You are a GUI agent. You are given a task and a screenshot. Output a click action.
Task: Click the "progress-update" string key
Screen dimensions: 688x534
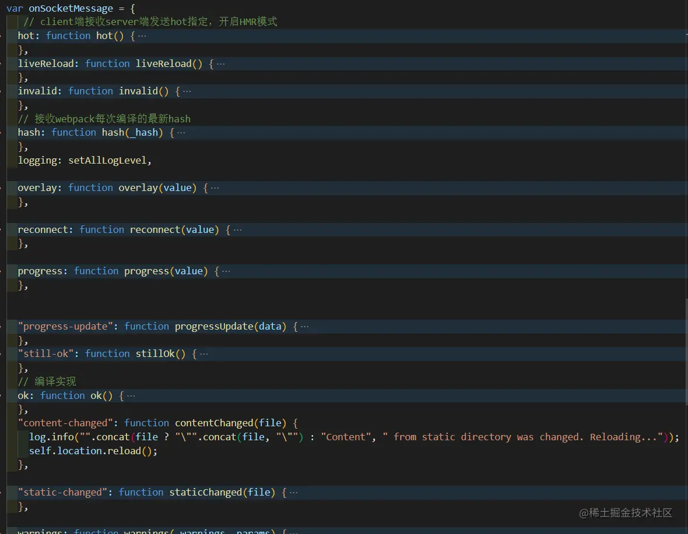pyautogui.click(x=65, y=326)
